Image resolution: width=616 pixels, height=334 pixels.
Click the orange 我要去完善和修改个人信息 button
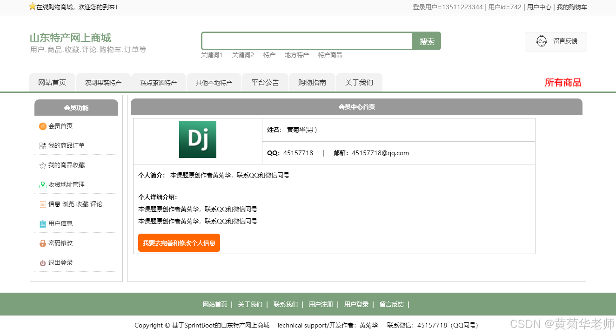click(179, 243)
